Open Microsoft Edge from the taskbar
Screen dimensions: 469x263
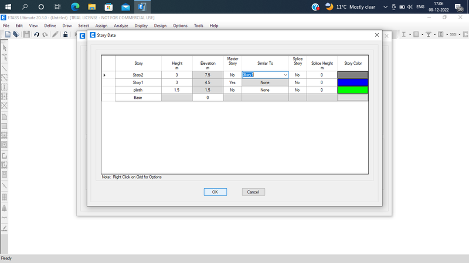(x=75, y=6)
